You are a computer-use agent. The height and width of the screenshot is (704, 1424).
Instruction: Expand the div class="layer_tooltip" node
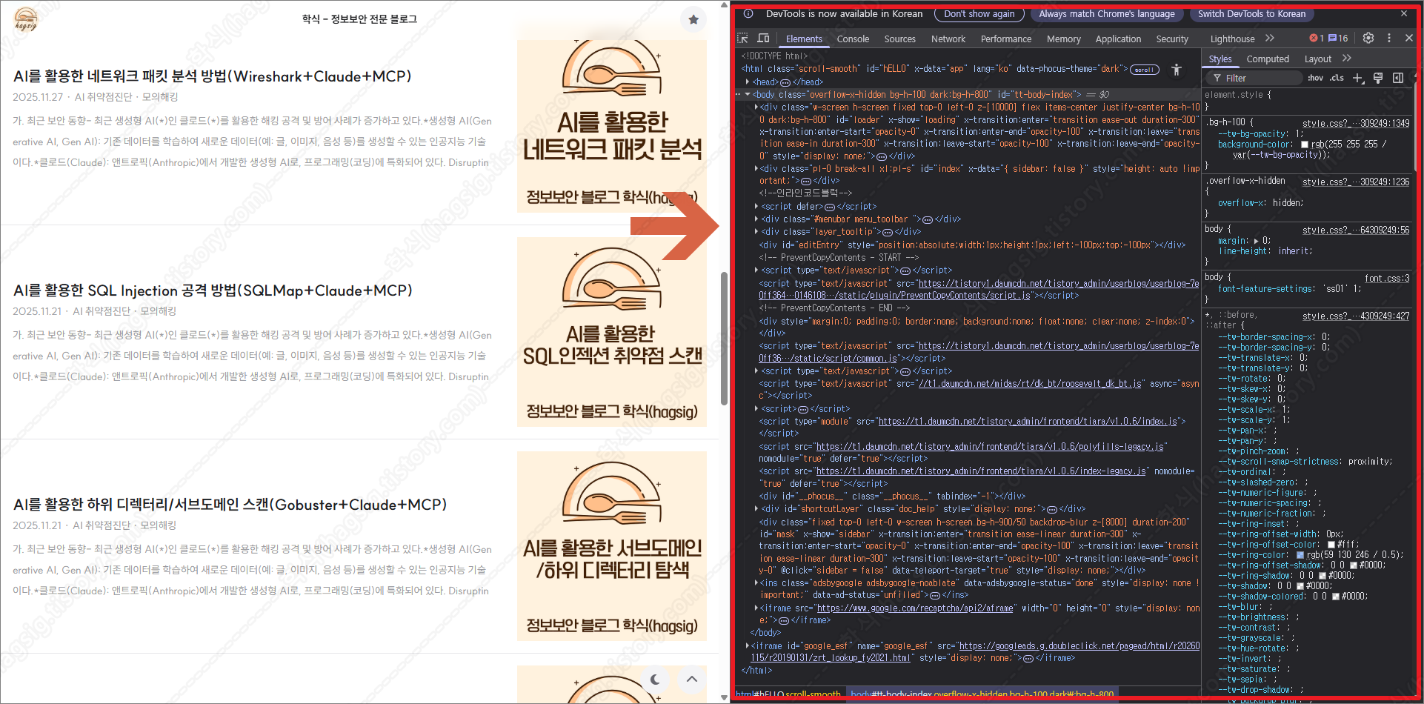pyautogui.click(x=756, y=232)
